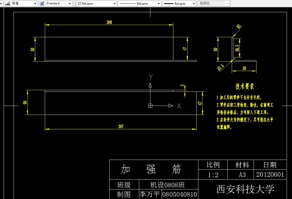Select the 加强筋 title block text
Viewport: 292px width, 199px height.
(x=151, y=169)
